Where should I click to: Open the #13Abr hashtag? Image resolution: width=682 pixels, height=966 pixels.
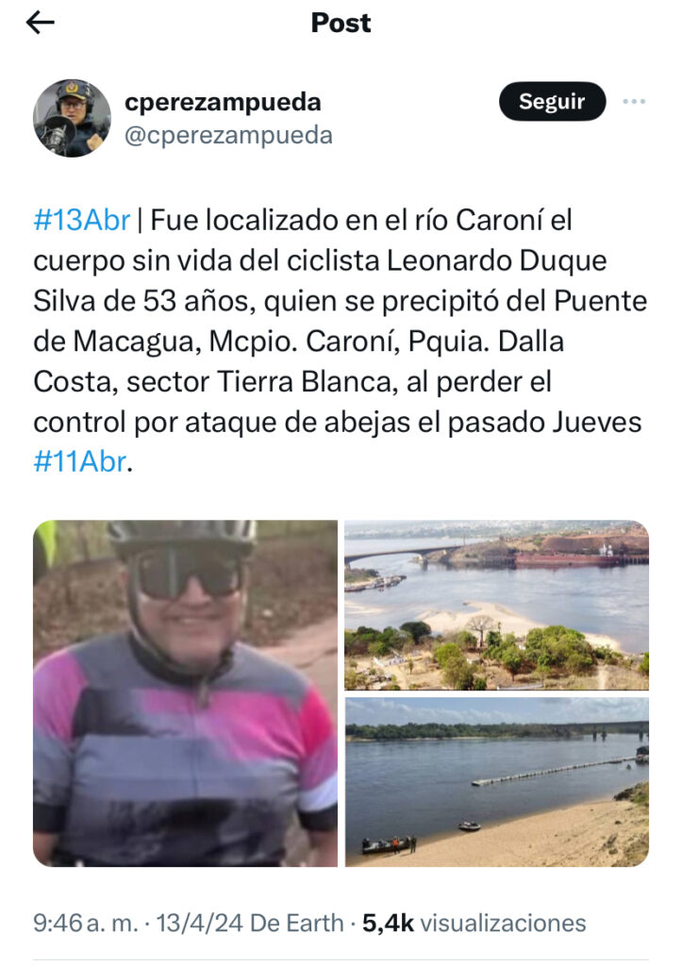[82, 220]
